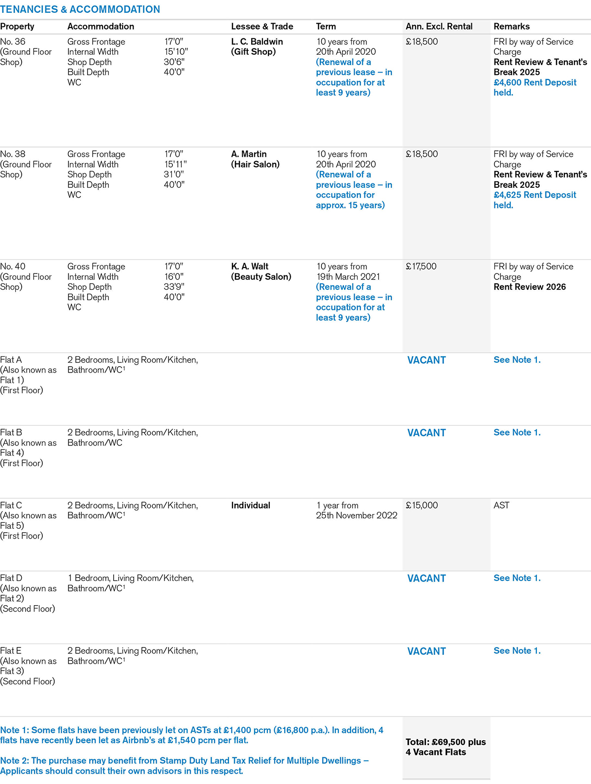Click Rent Review 2026 remark for No. 40
This screenshot has width=591, height=784.
[x=529, y=287]
